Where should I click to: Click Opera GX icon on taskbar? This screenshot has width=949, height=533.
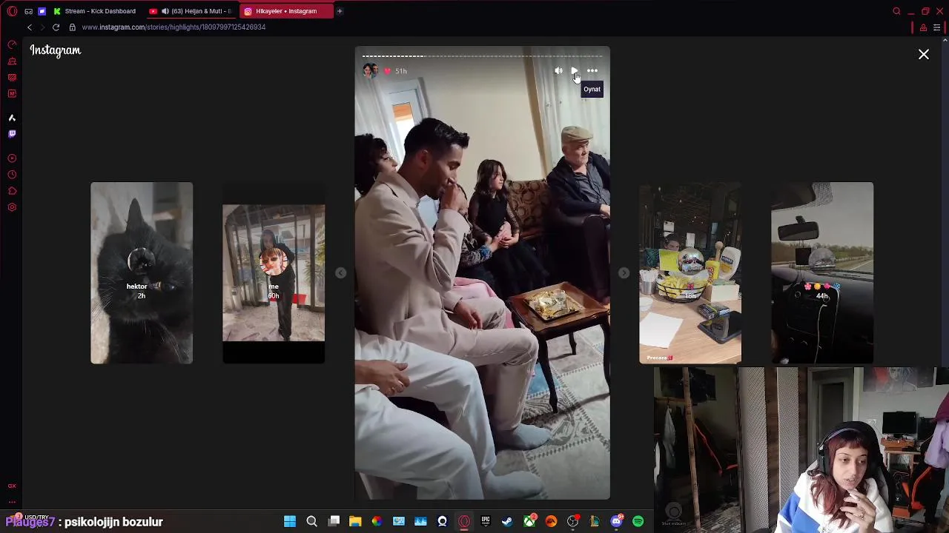pyautogui.click(x=464, y=521)
